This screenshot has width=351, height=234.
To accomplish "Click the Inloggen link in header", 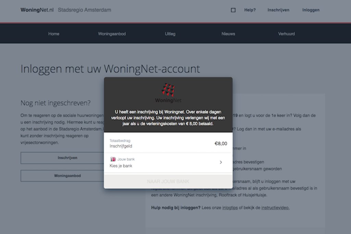I will coord(311,10).
